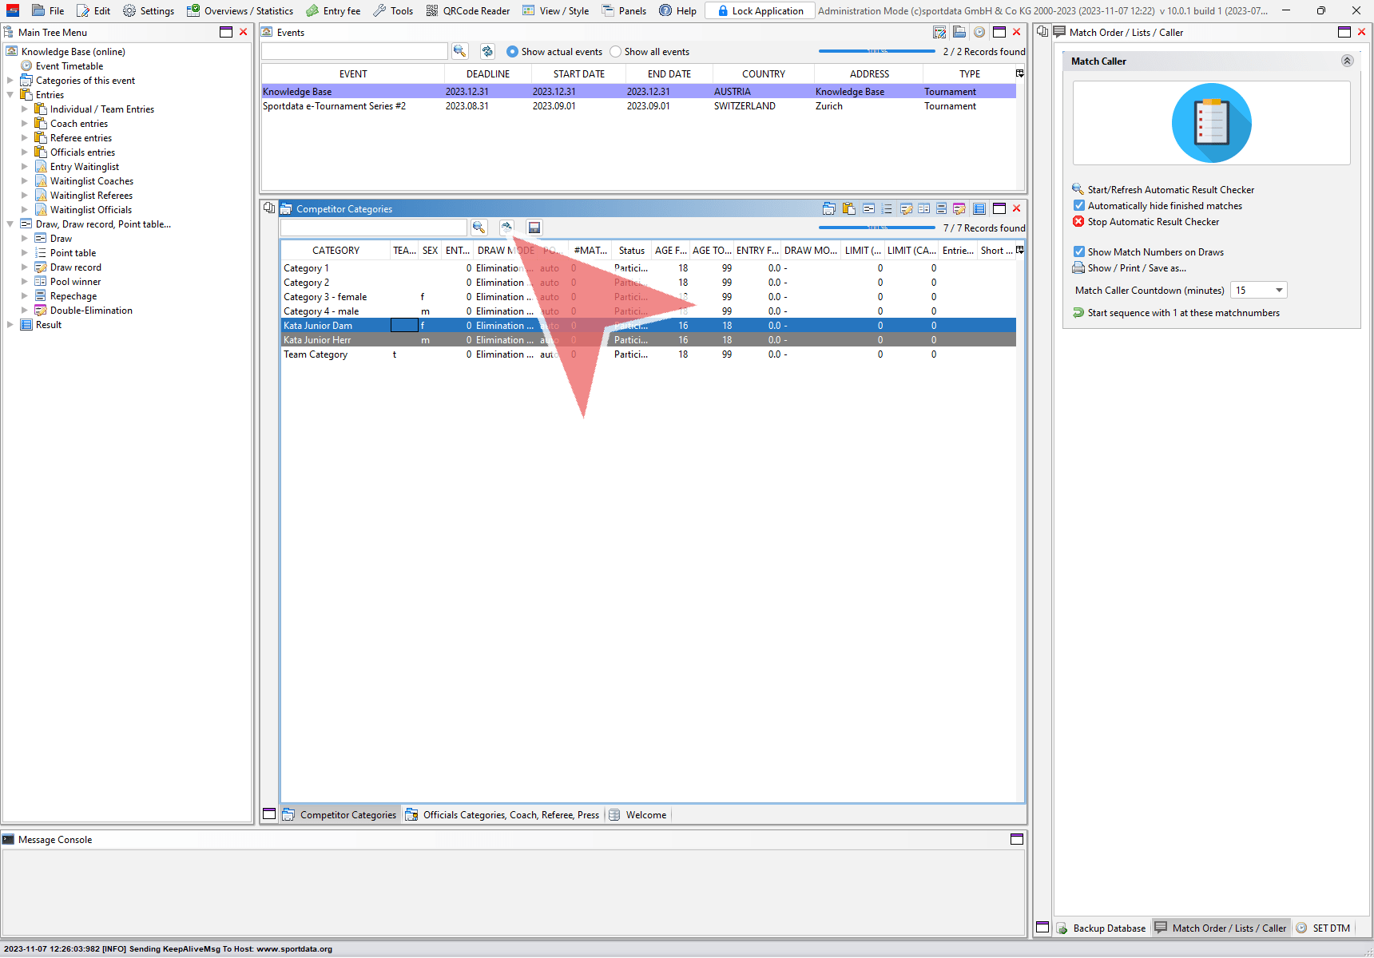Click the clipboard paste icon in Competitor Categories
1374x958 pixels.
click(x=848, y=209)
